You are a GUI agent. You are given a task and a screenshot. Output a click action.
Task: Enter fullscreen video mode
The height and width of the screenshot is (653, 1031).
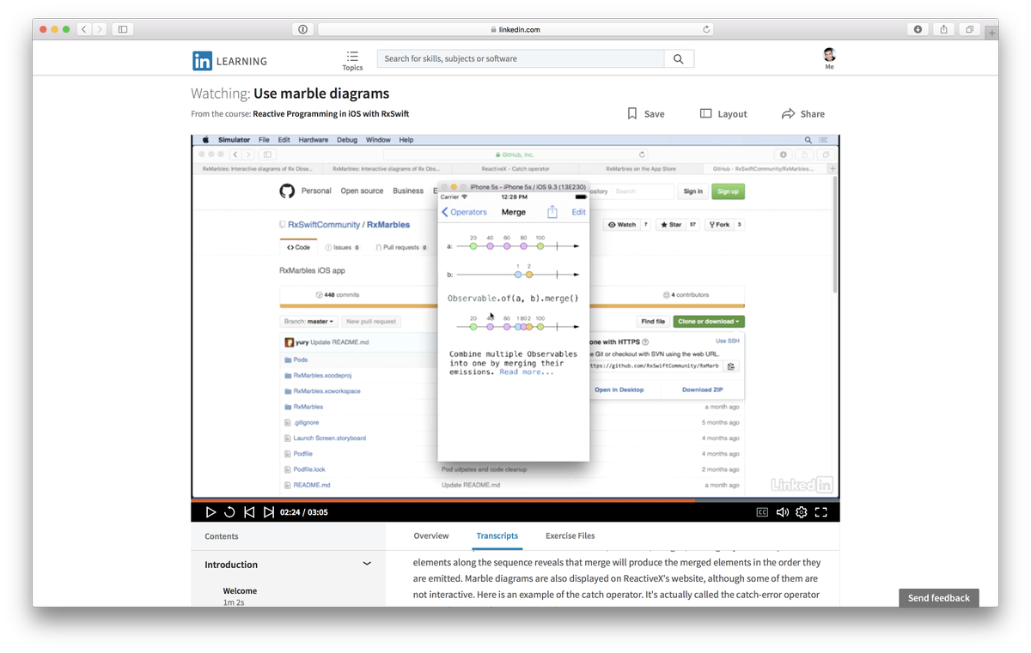[x=821, y=512]
